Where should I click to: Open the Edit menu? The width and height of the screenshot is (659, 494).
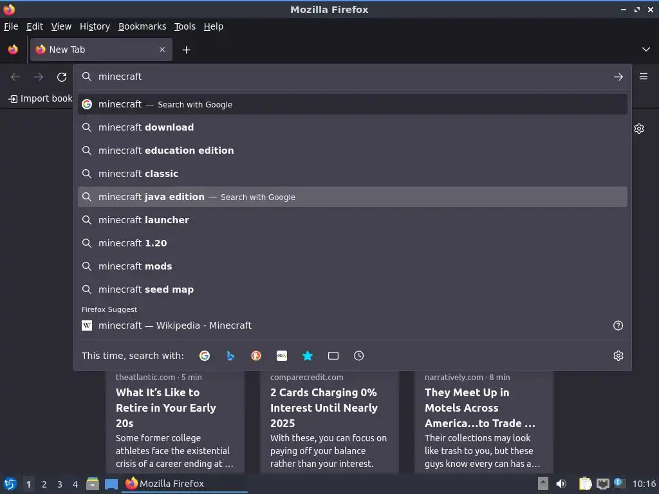pyautogui.click(x=35, y=26)
